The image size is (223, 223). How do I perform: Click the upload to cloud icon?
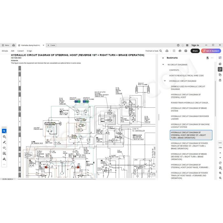[180, 51]
